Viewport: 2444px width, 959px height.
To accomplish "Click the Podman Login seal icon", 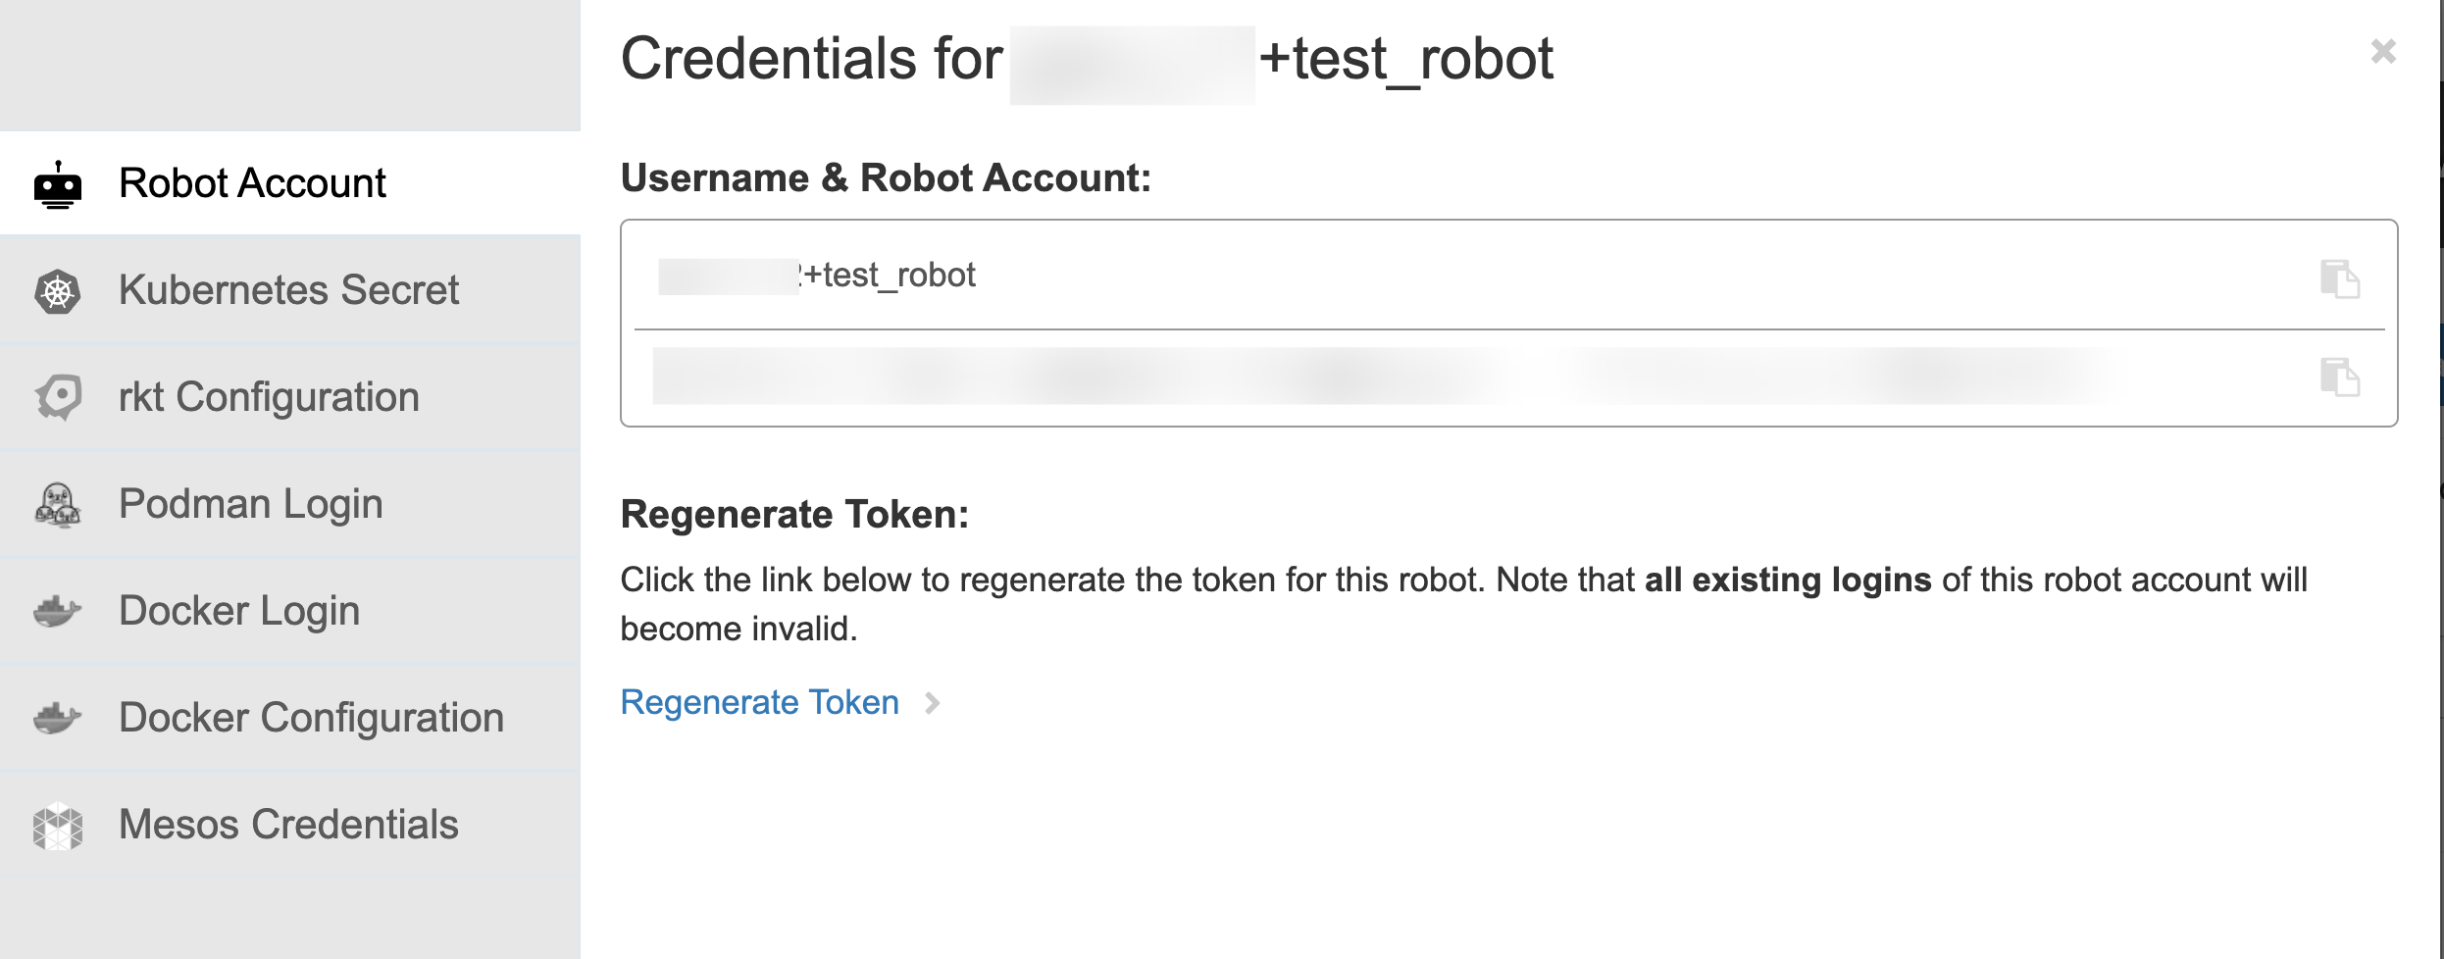I will tap(58, 505).
